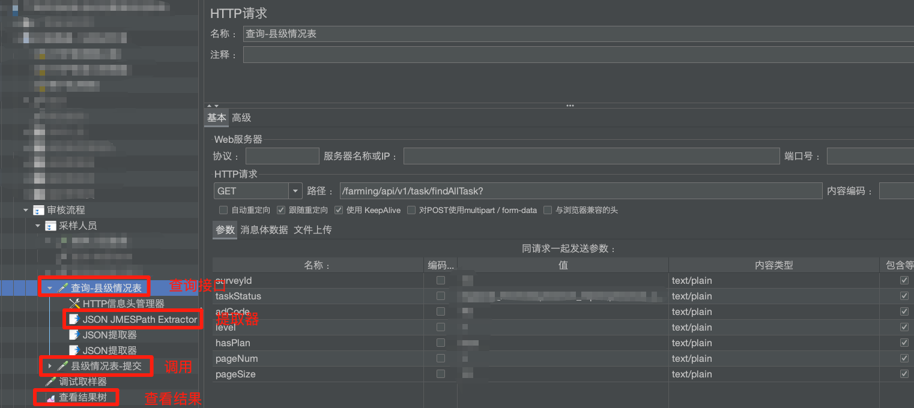The image size is (914, 408).
Task: Select the JSON JMESPath Extractor icon
Action: pos(74,320)
